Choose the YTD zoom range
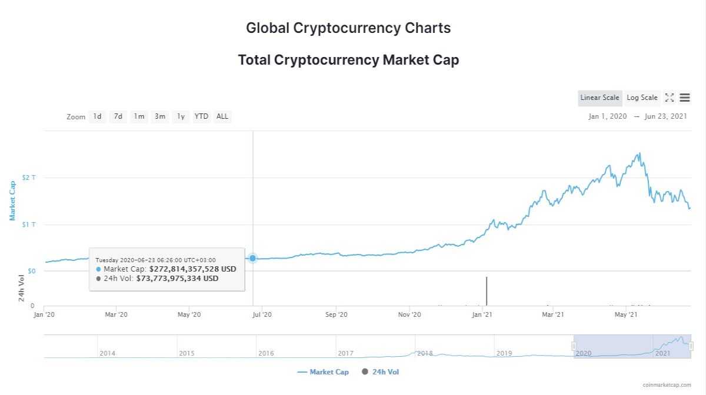Screen dimensions: 706x395 pyautogui.click(x=202, y=116)
